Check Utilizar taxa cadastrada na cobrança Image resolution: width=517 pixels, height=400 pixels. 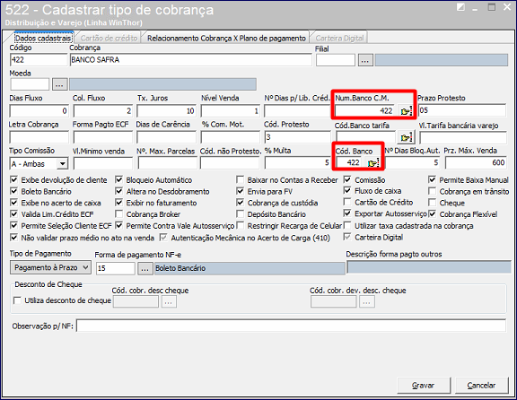pyautogui.click(x=347, y=226)
